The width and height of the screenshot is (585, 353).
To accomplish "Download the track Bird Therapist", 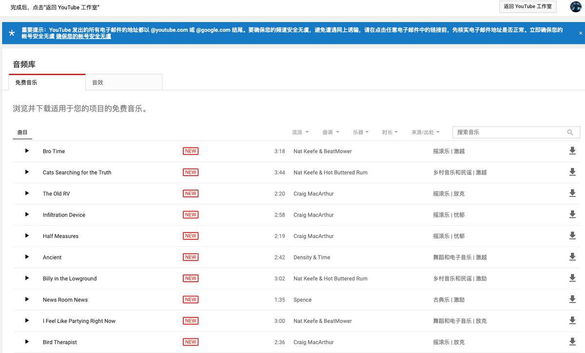I will click(572, 342).
